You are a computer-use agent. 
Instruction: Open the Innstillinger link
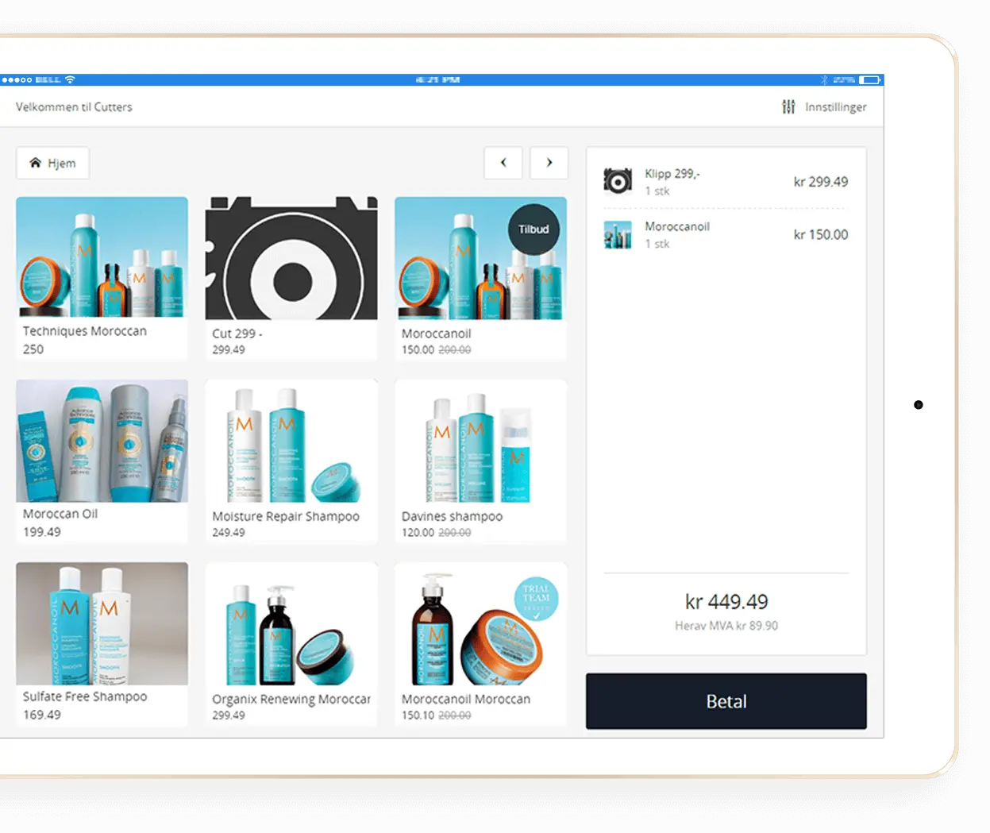836,107
